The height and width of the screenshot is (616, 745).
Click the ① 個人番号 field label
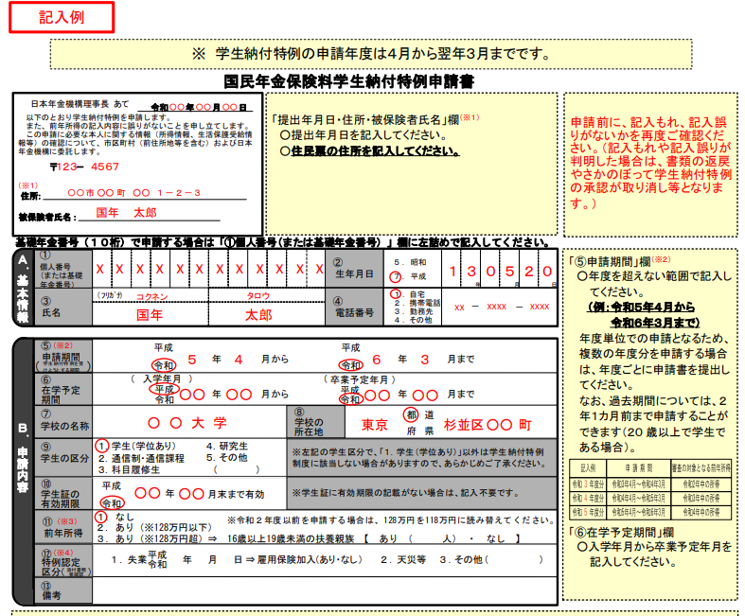62,269
